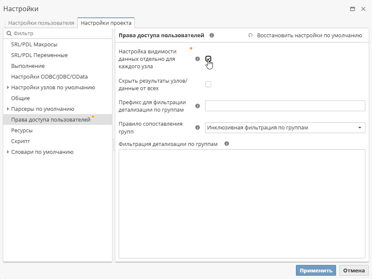Image resolution: width=372 pixels, height=279 pixels.
Task: Click the orange dot above the visibility checkbox
Action: 191,48
